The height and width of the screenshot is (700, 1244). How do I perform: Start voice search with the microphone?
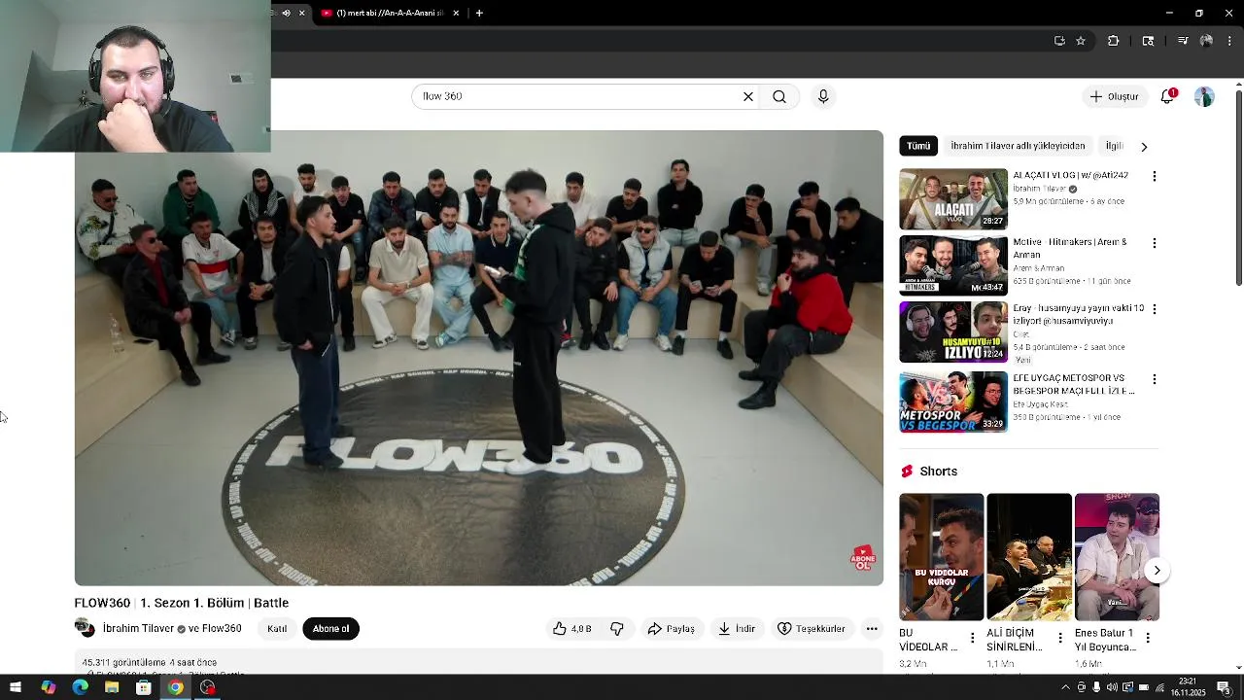pyautogui.click(x=823, y=96)
